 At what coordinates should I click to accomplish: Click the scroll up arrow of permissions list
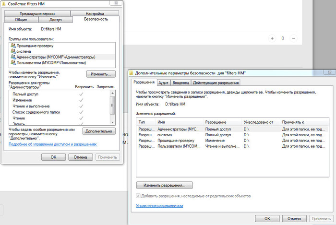(112, 93)
